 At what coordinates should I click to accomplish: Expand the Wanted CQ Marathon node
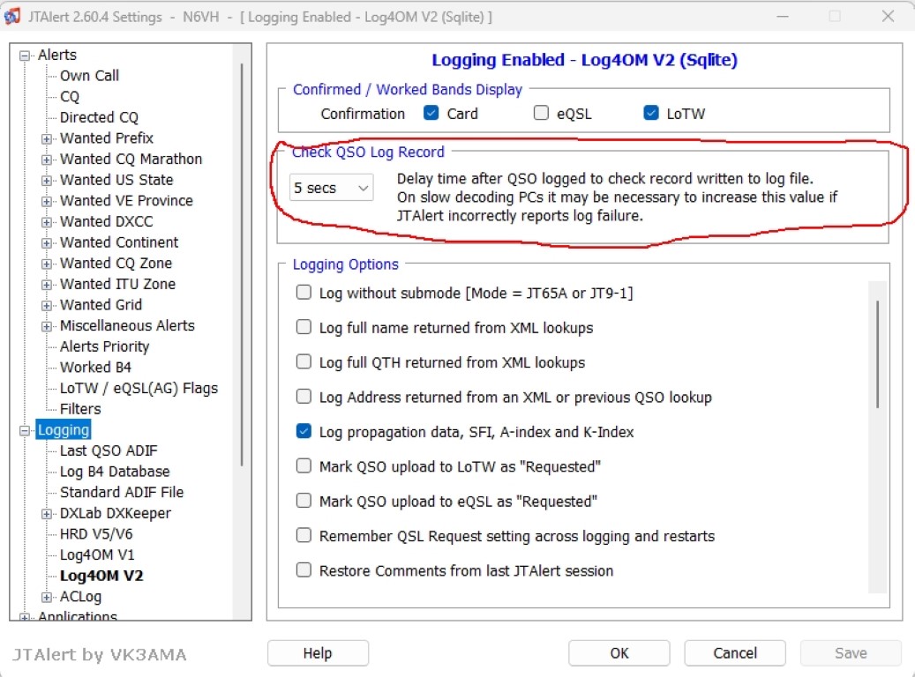46,160
